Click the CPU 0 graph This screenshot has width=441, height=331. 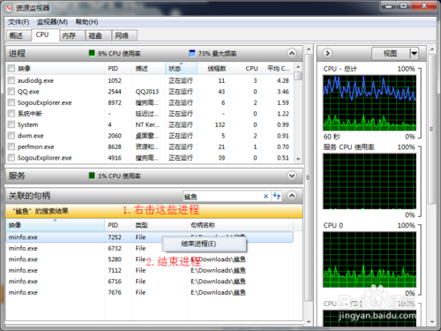[x=370, y=260]
